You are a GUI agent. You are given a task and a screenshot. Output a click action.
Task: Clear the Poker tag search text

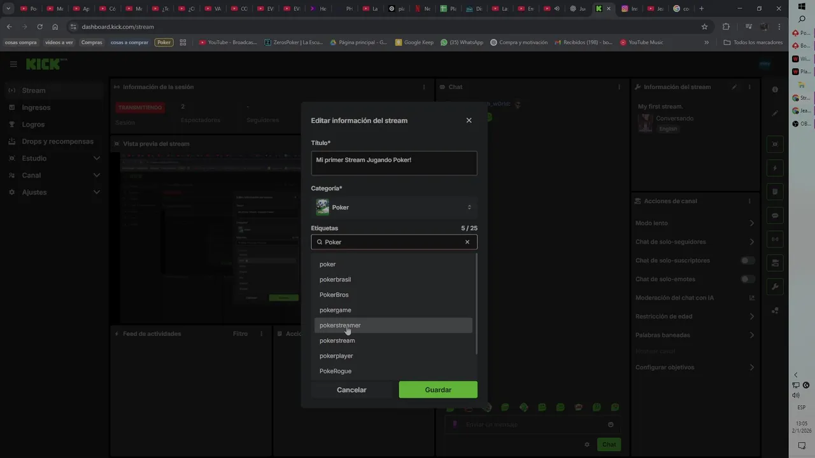click(467, 242)
